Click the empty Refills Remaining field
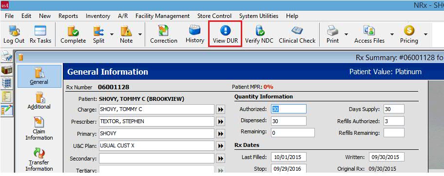This screenshot has width=444, height=176. click(394, 133)
